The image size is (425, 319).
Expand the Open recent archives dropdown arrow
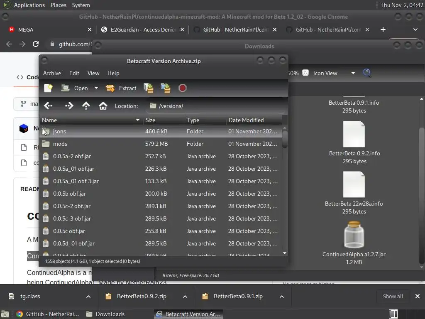[x=96, y=88]
